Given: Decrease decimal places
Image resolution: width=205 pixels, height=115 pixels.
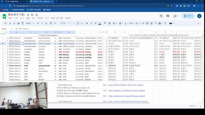Looking at the screenshot, I should (x=46, y=23).
